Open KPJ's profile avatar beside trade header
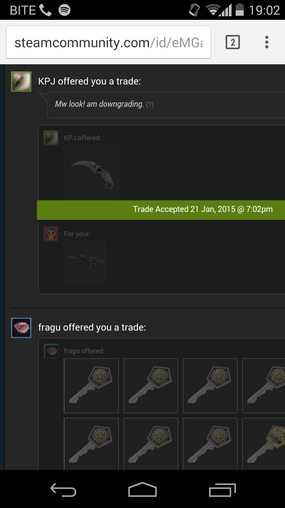Screen dimensions: 285x508 click(x=21, y=81)
